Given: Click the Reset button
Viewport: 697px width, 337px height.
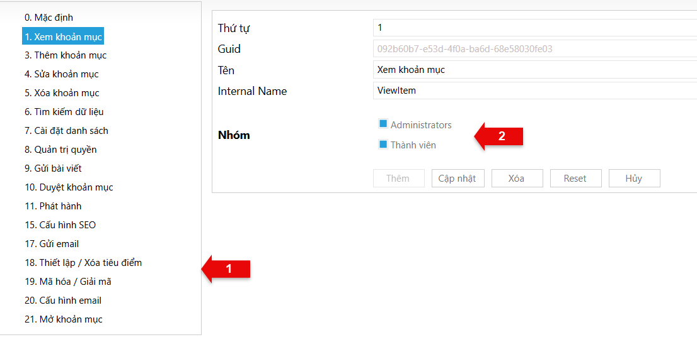Looking at the screenshot, I should (x=575, y=179).
